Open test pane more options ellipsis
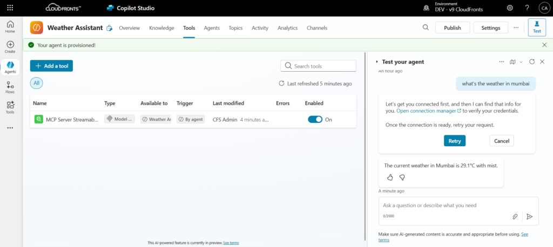Viewport: 553px width, 247px height. 502,61
